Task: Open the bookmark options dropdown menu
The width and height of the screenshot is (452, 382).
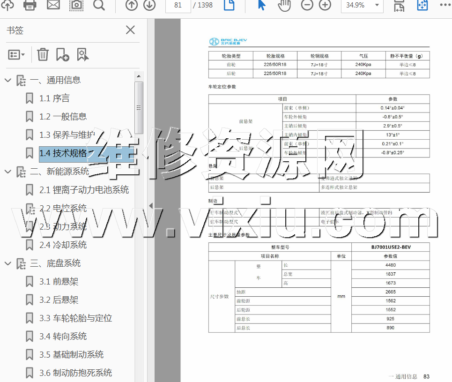Action: click(x=16, y=54)
